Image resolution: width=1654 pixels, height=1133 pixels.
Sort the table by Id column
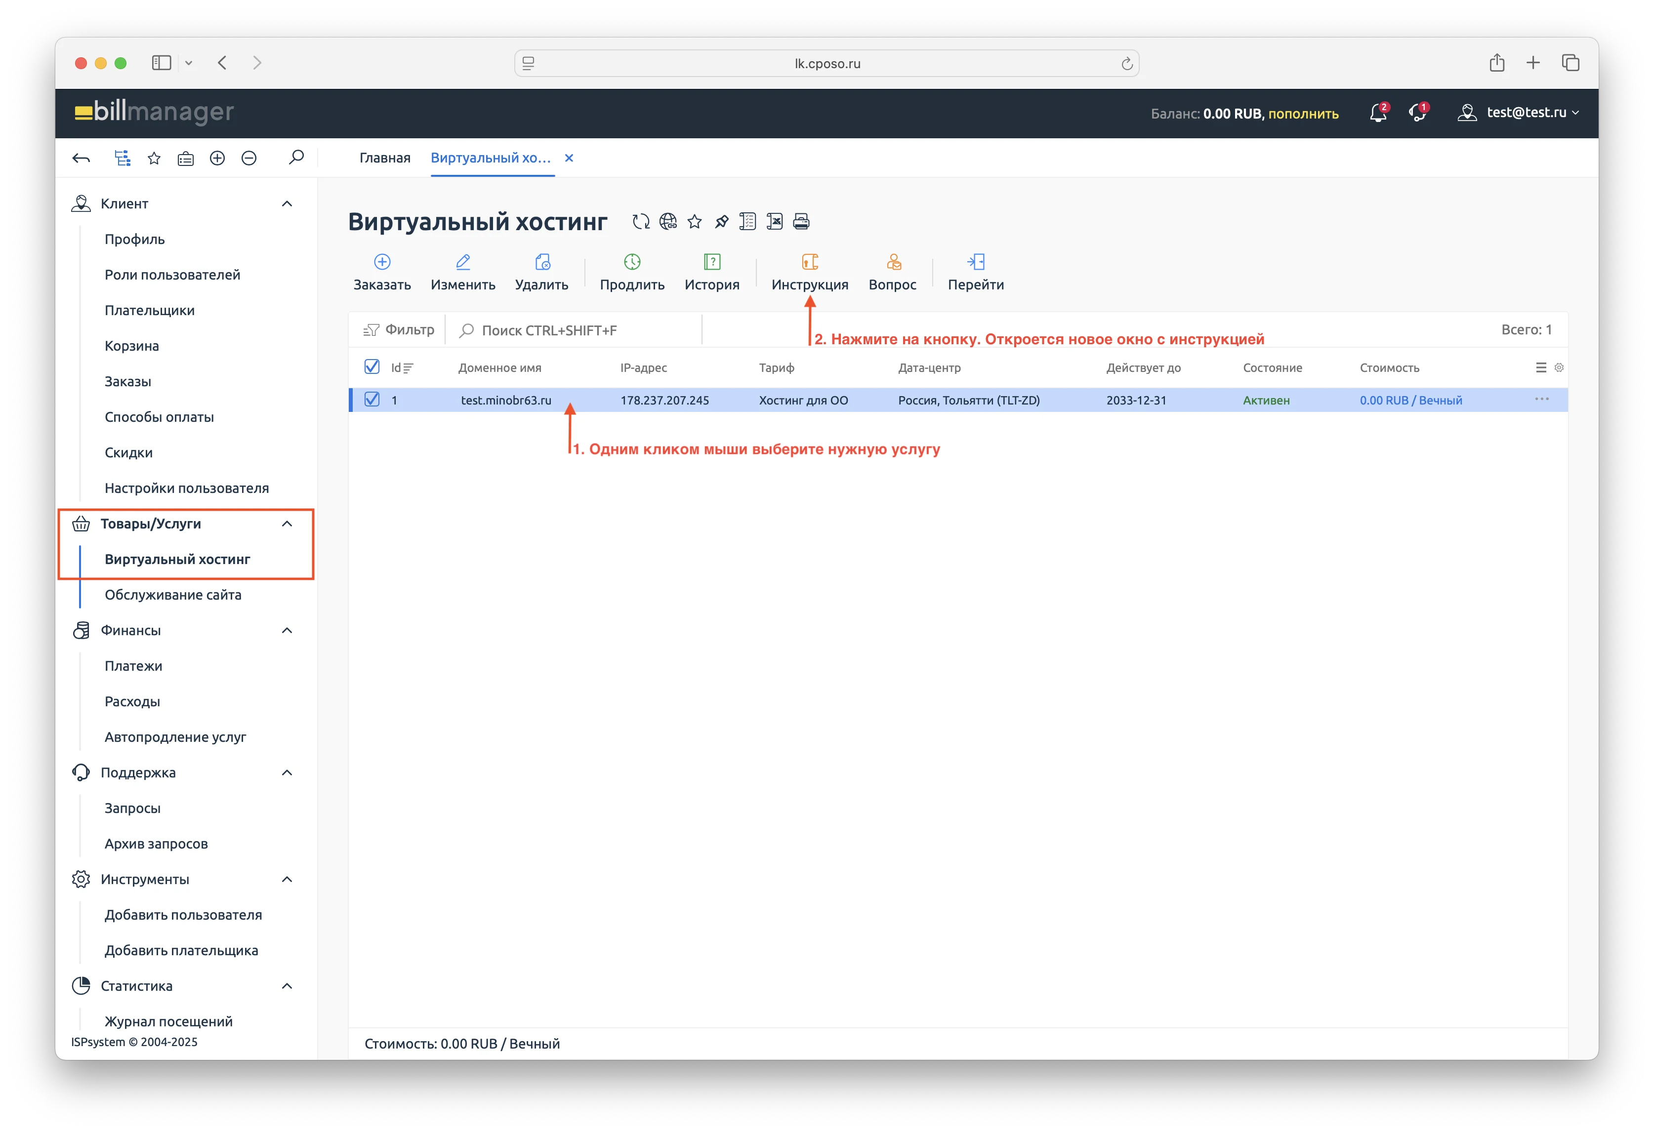point(402,368)
